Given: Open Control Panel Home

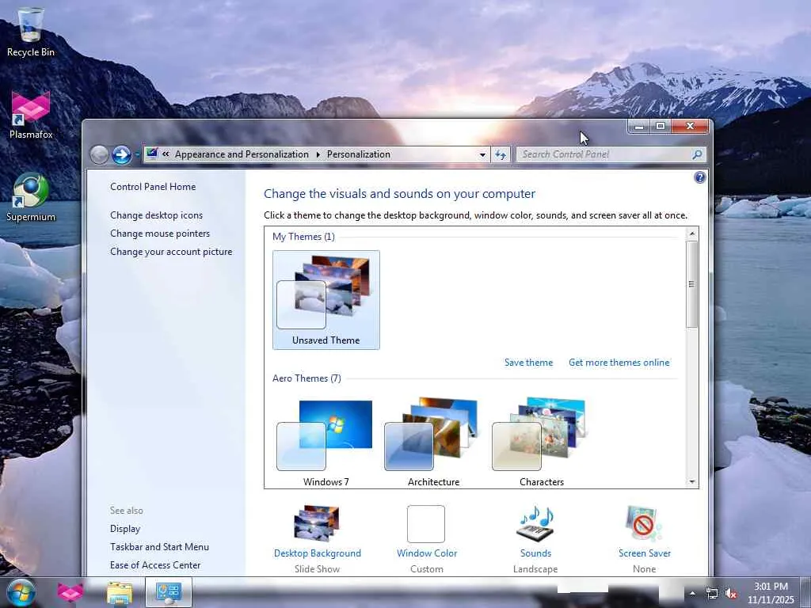Looking at the screenshot, I should [x=153, y=187].
